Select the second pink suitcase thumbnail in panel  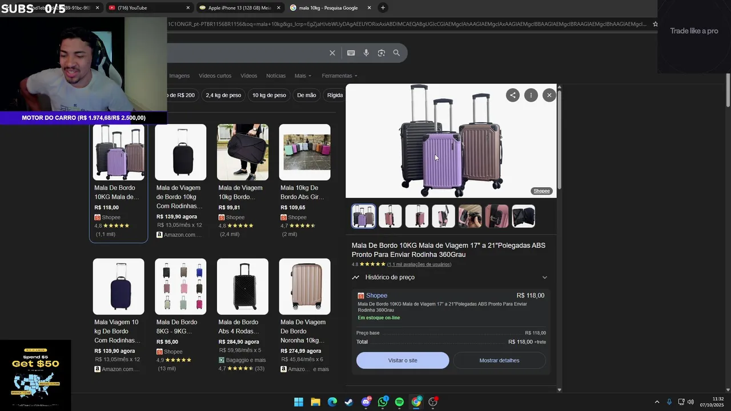click(x=390, y=216)
